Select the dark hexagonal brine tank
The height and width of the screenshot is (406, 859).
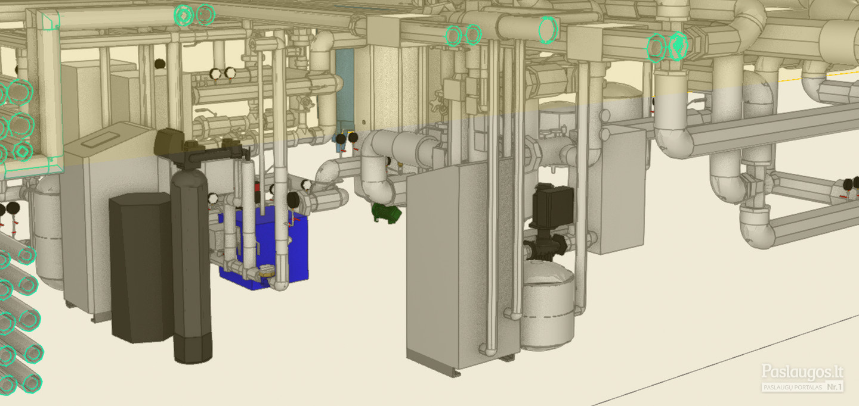(x=140, y=267)
